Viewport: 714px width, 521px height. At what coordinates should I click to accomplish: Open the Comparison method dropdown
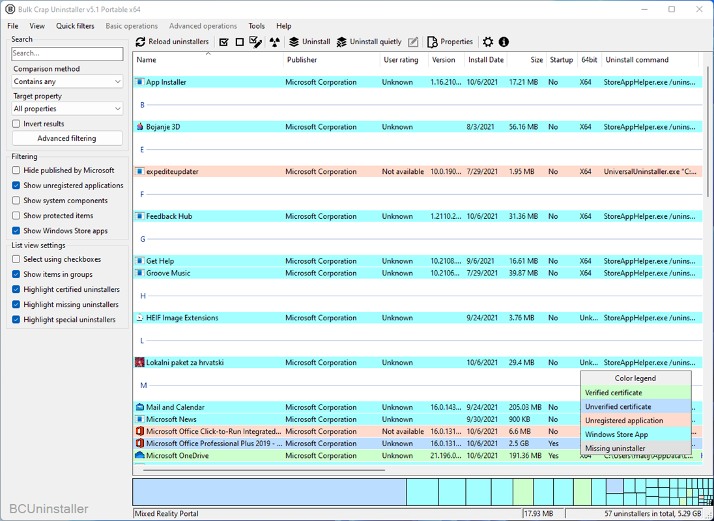click(67, 81)
